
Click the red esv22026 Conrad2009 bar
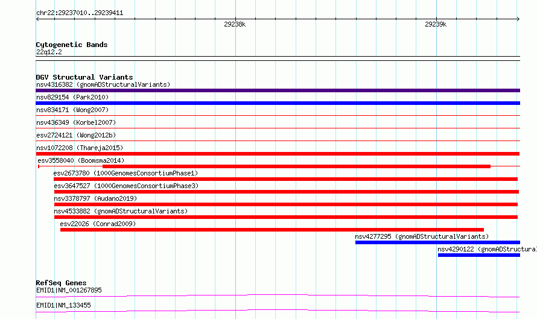coord(272,230)
